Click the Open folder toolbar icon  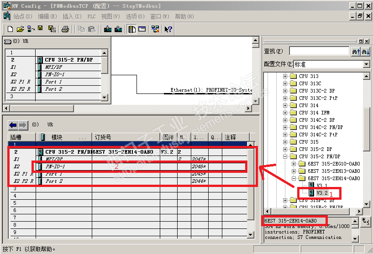tap(21, 29)
